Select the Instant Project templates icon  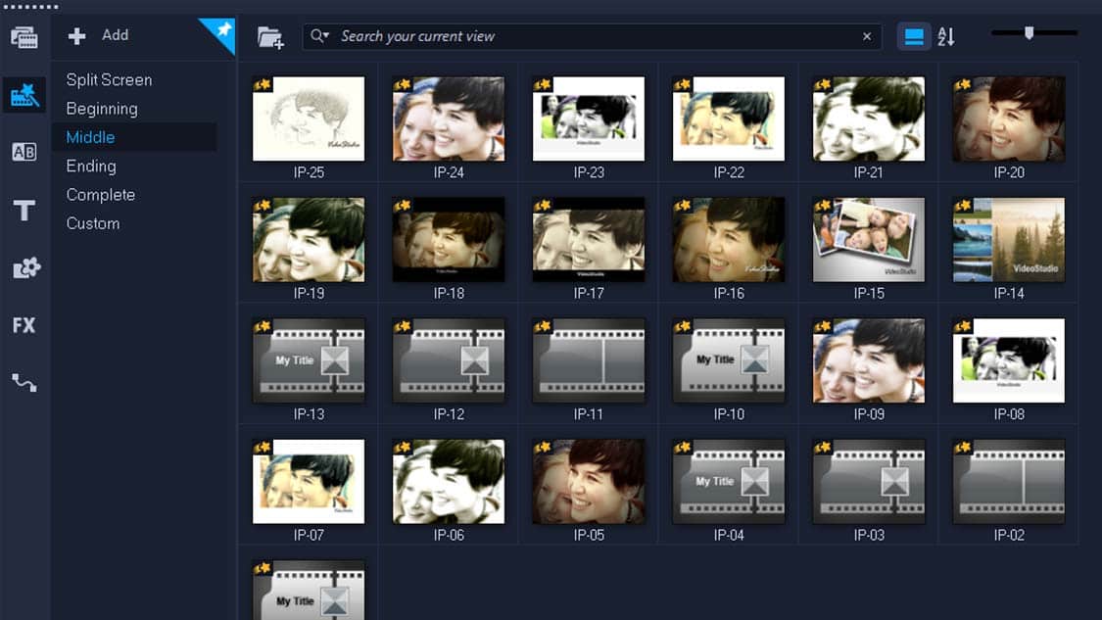24,95
